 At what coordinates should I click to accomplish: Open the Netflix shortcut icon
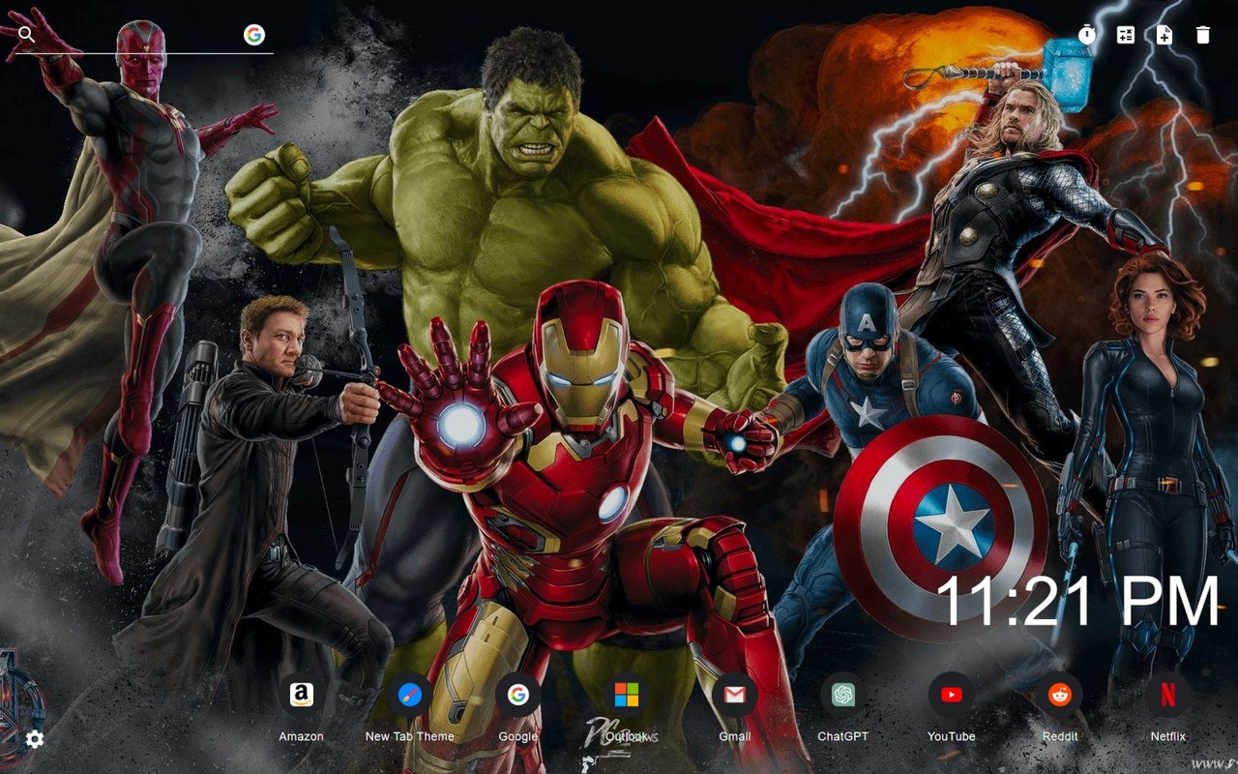[1168, 695]
